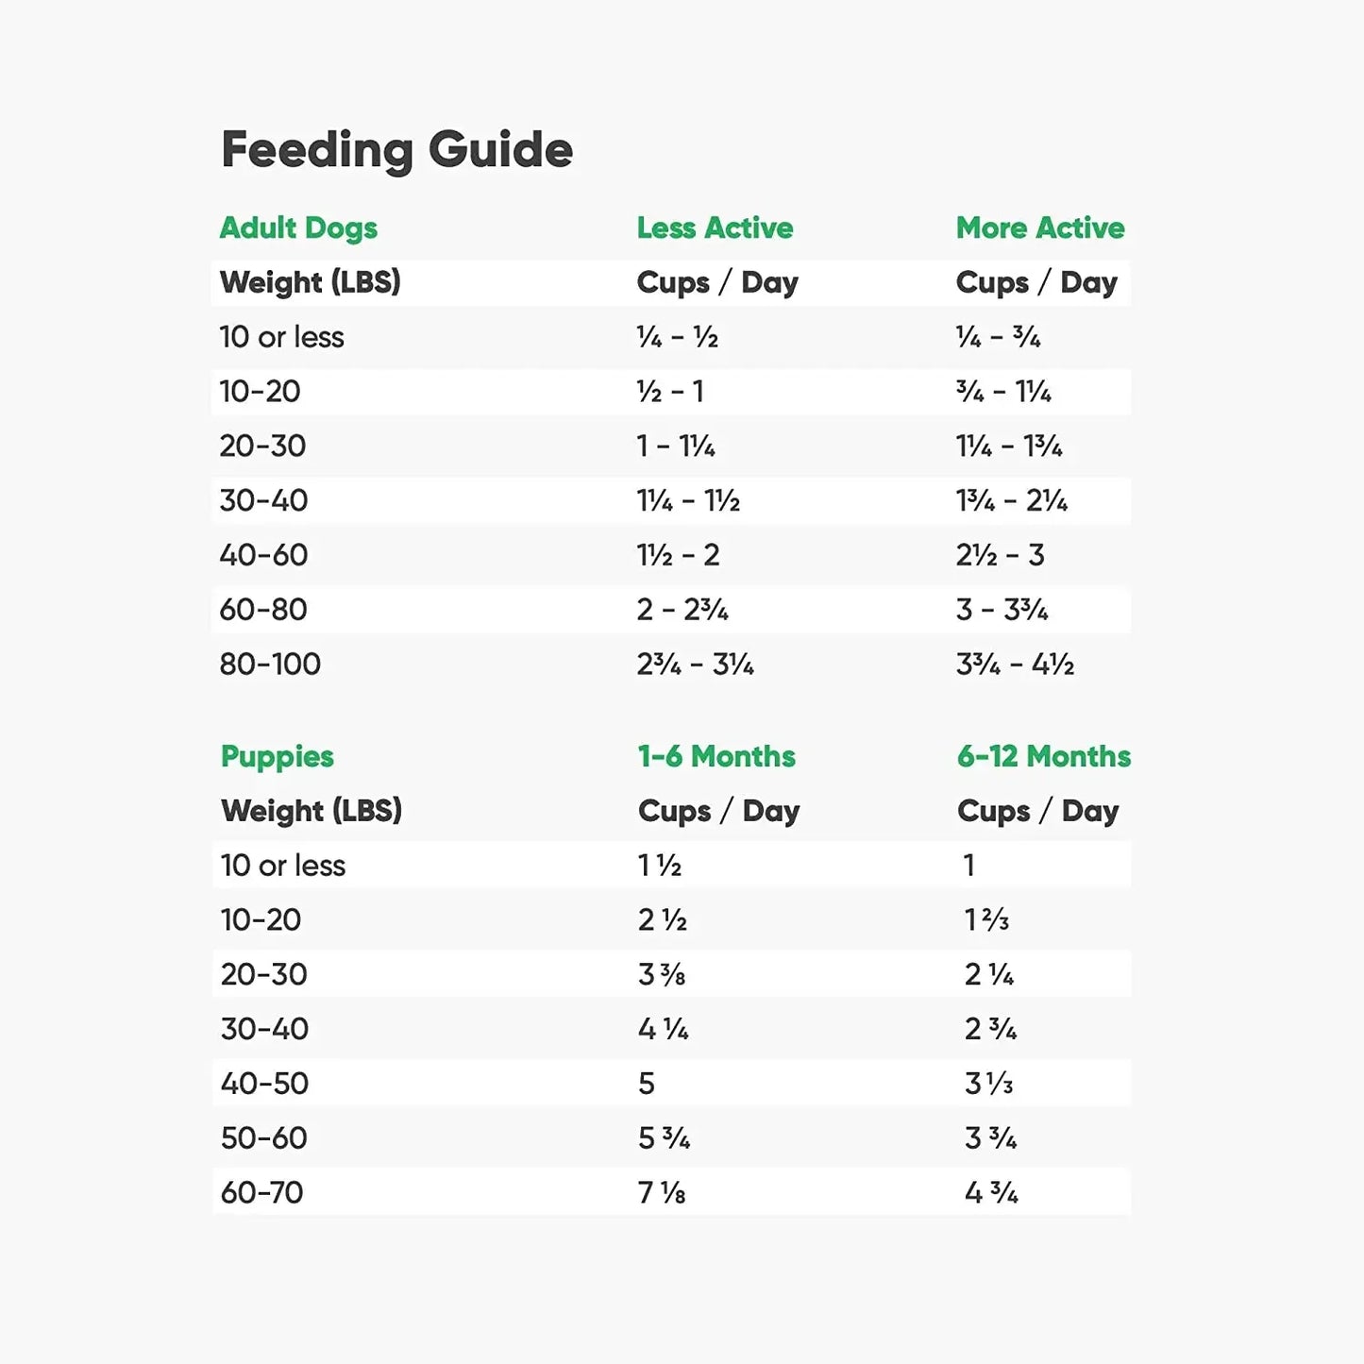Select the 2½ – 3 cups cell
This screenshot has width=1364, height=1364.
1000,556
